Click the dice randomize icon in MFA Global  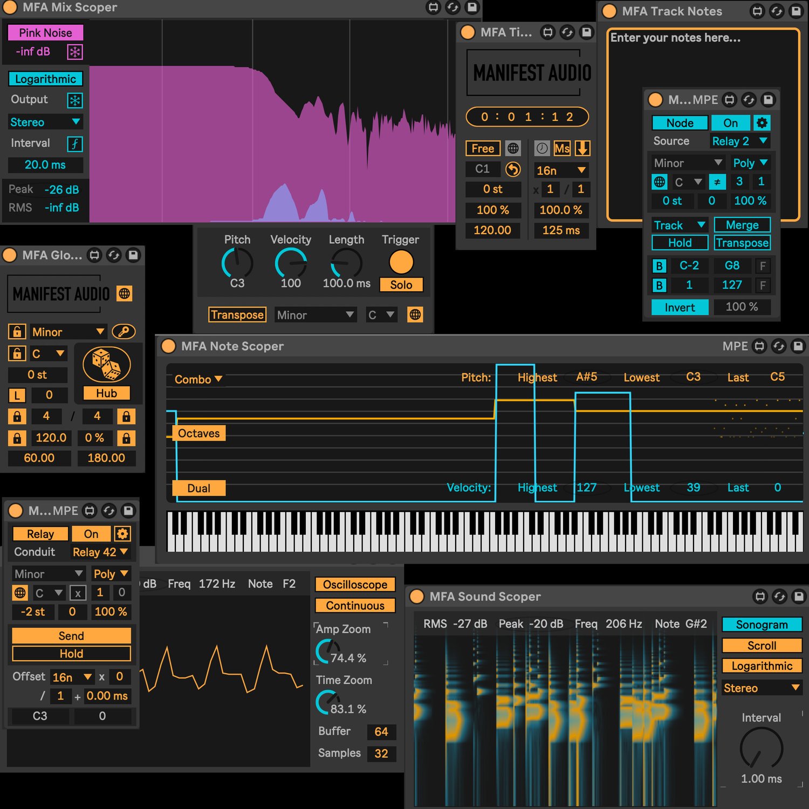click(106, 364)
